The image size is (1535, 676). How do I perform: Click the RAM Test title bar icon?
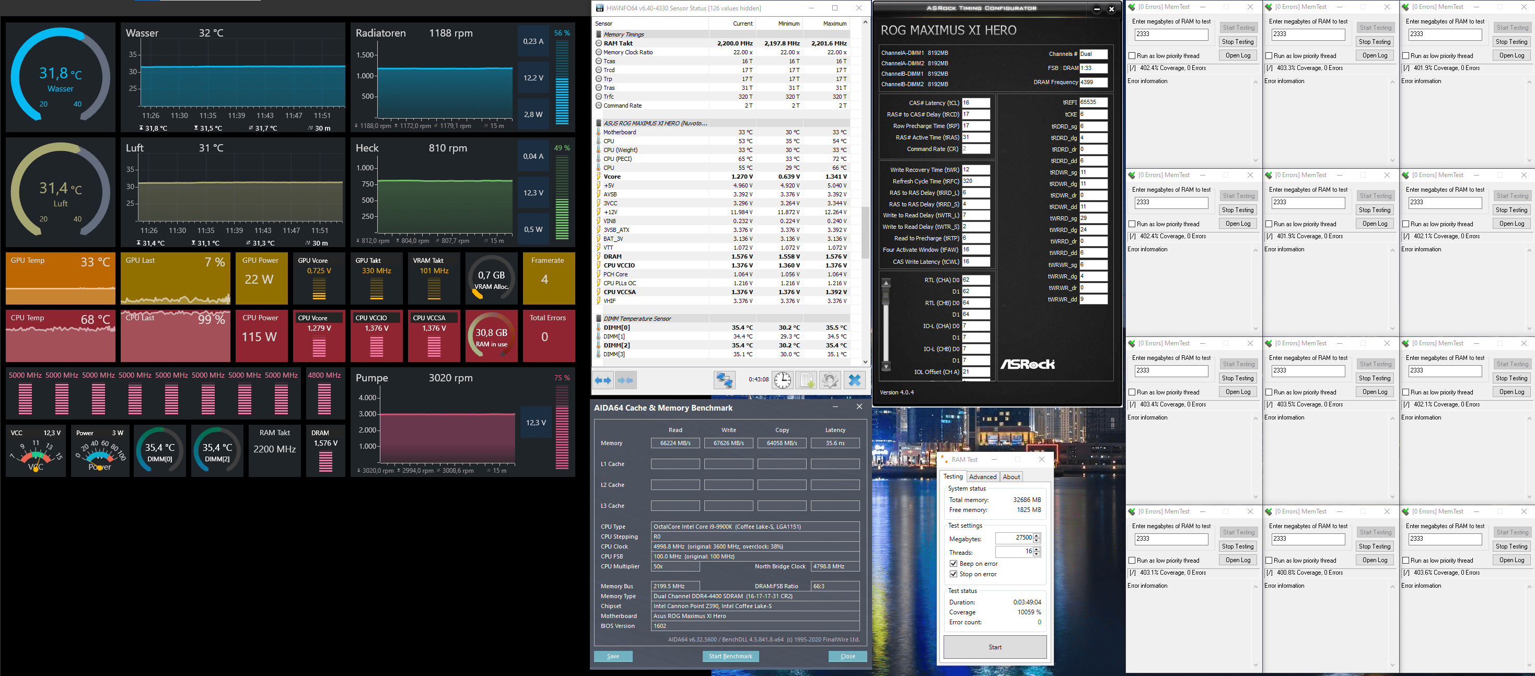pos(945,460)
